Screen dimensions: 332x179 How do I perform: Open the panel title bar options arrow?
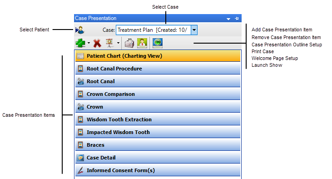228,19
